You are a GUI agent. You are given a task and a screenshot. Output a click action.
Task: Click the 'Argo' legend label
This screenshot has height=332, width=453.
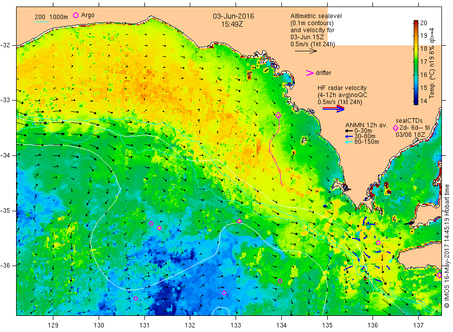point(88,15)
